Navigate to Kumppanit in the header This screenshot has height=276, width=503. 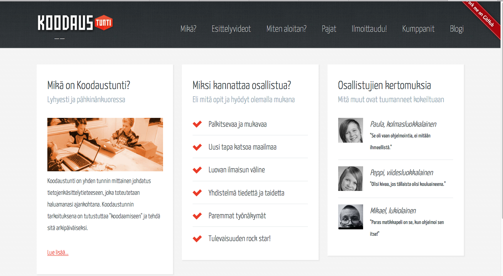click(x=418, y=29)
